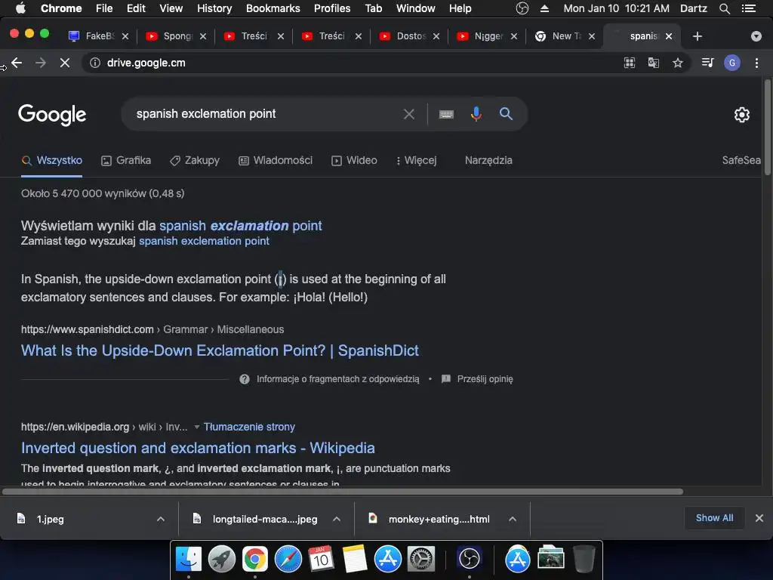Open downloaded file 1.jpeg

(51, 519)
